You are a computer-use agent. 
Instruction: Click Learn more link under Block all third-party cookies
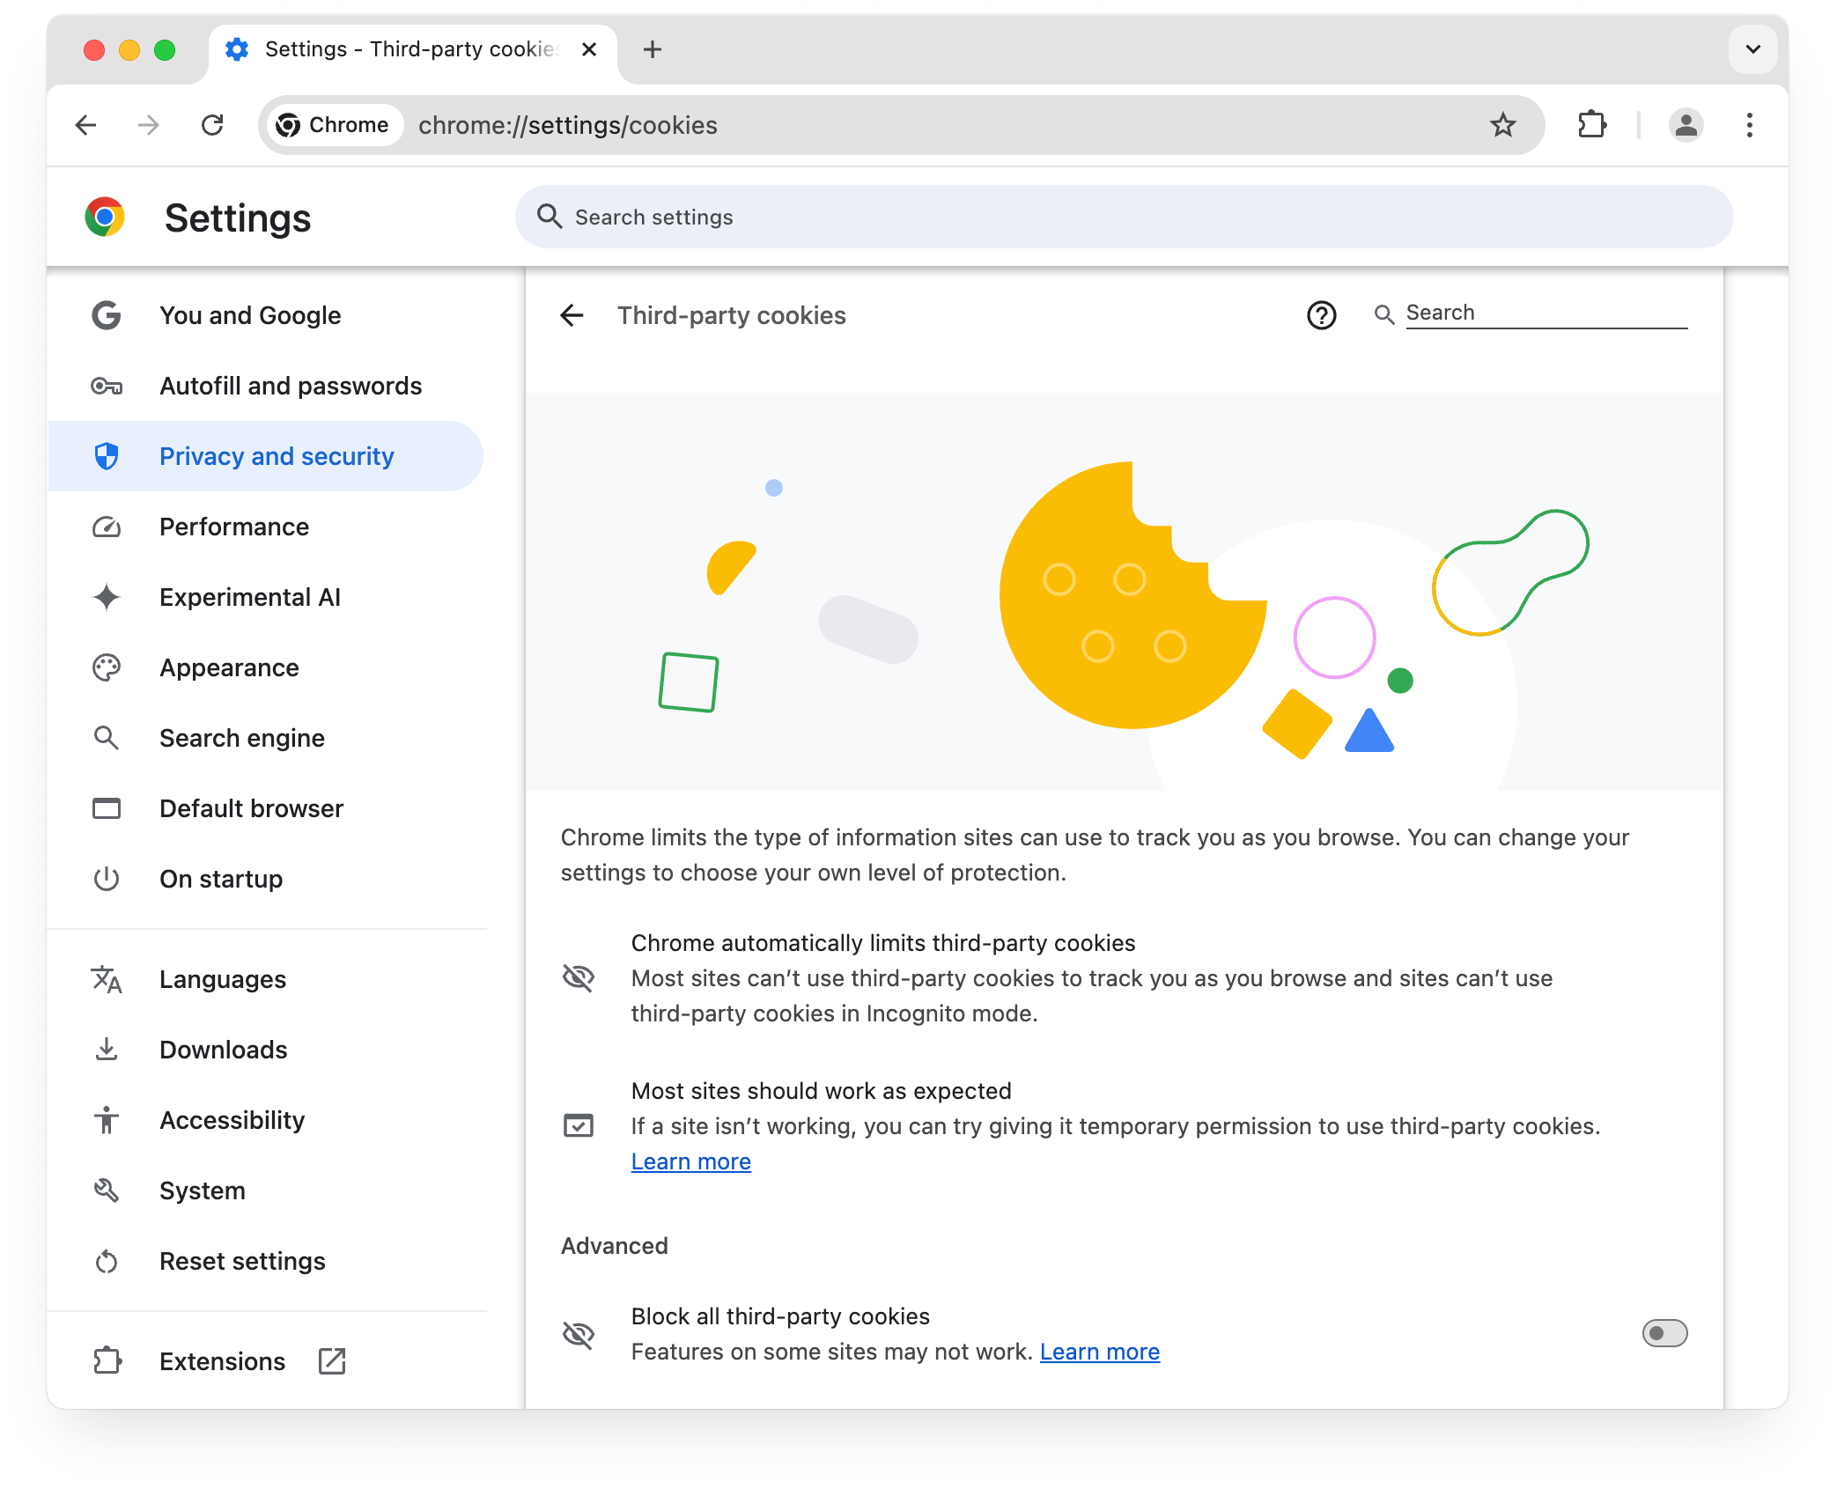coord(1100,1351)
